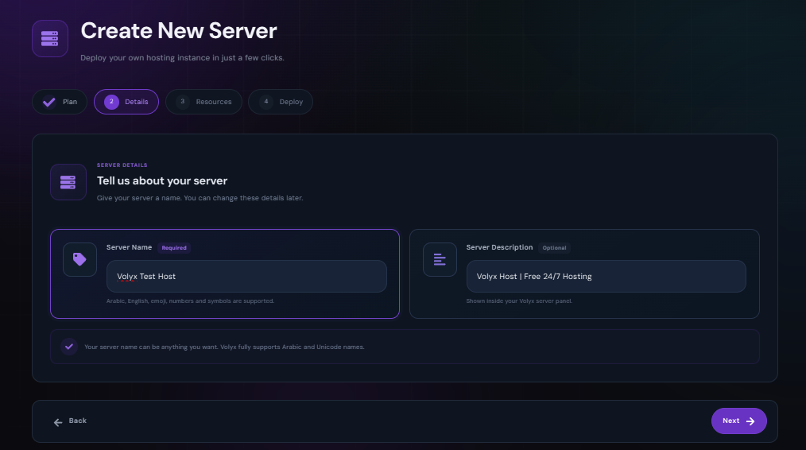Viewport: 806px width, 450px height.
Task: Click the Server Name label
Action: tap(129, 247)
